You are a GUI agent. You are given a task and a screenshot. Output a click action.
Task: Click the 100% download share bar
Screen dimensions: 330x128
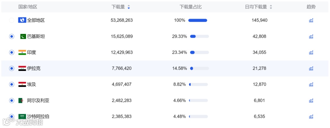pyautogui.click(x=198, y=20)
